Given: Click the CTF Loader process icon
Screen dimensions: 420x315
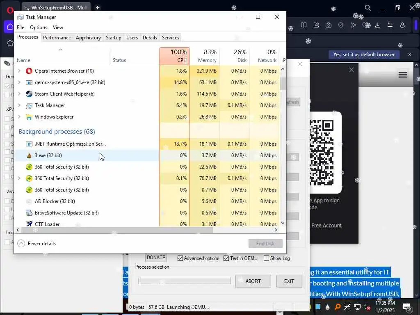Looking at the screenshot, I should tap(29, 224).
